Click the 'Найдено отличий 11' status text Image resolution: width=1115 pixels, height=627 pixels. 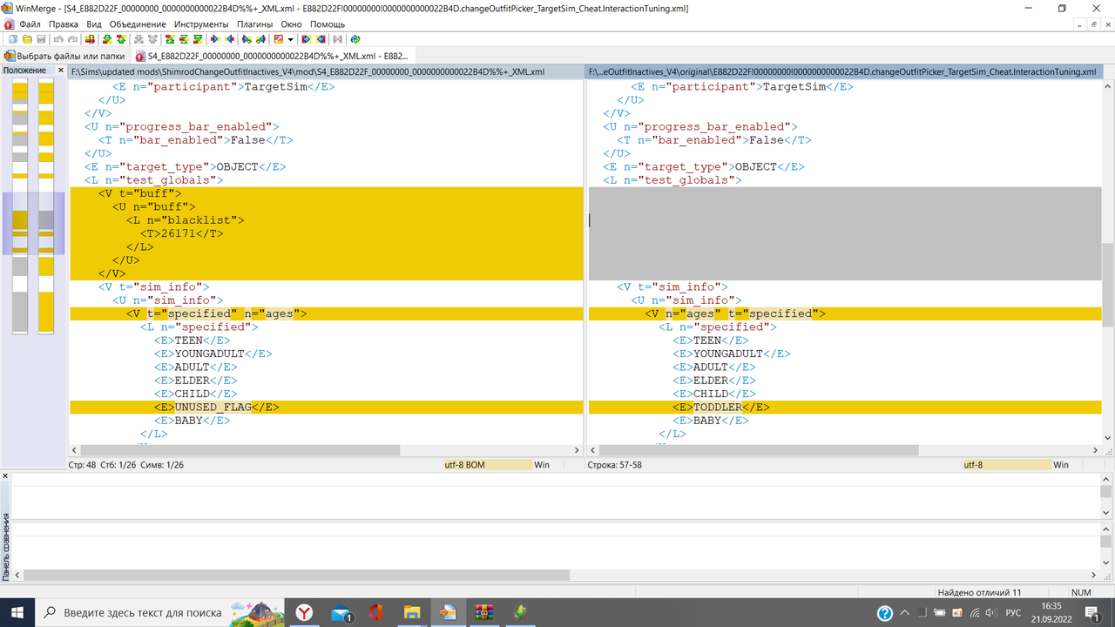point(979,592)
